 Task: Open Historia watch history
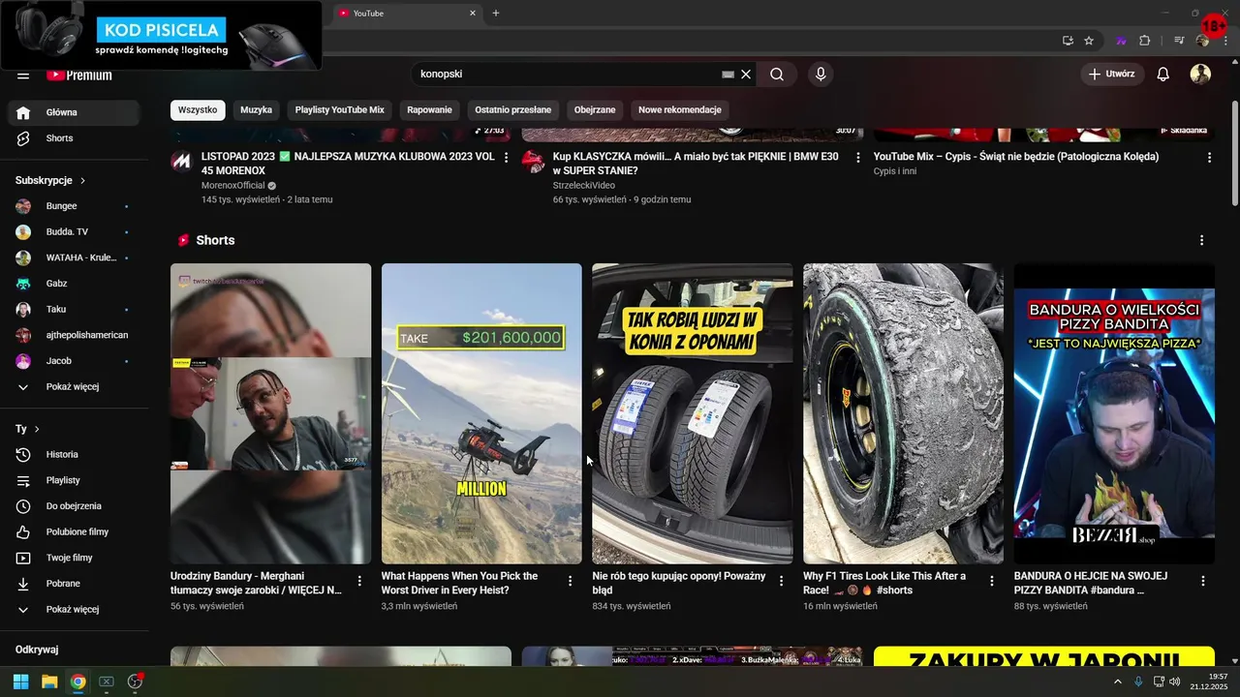pos(75,454)
